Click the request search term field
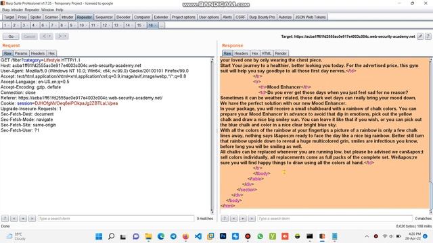 click(x=116, y=219)
